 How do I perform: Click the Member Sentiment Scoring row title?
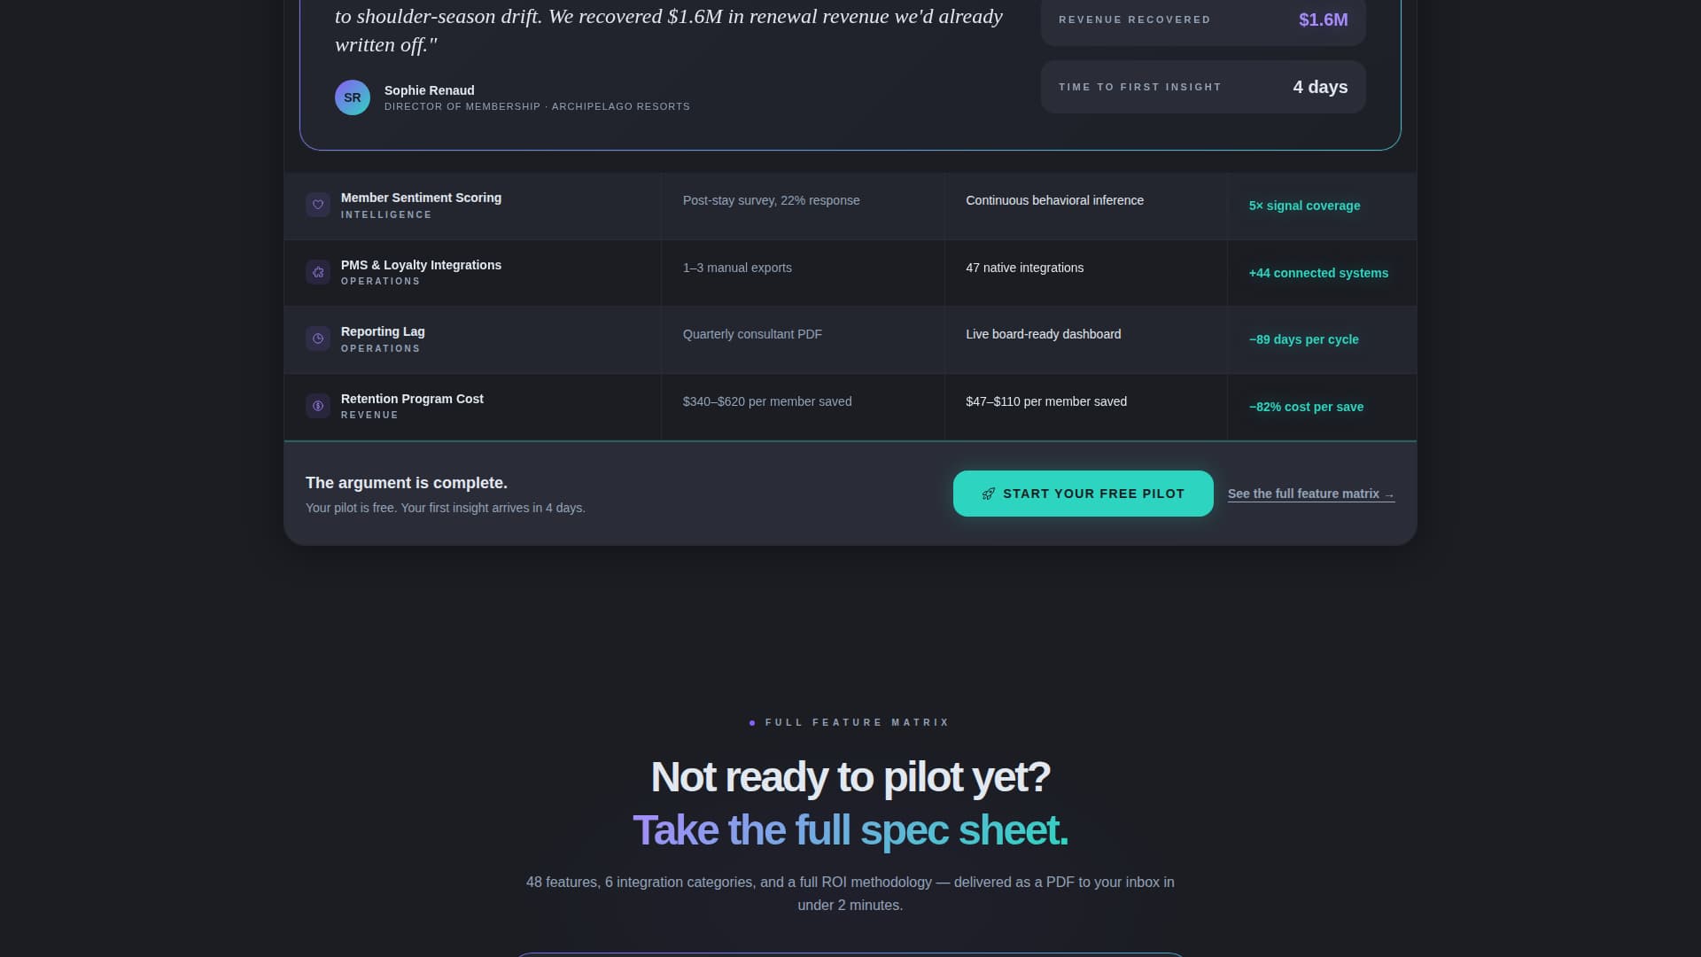pos(421,198)
